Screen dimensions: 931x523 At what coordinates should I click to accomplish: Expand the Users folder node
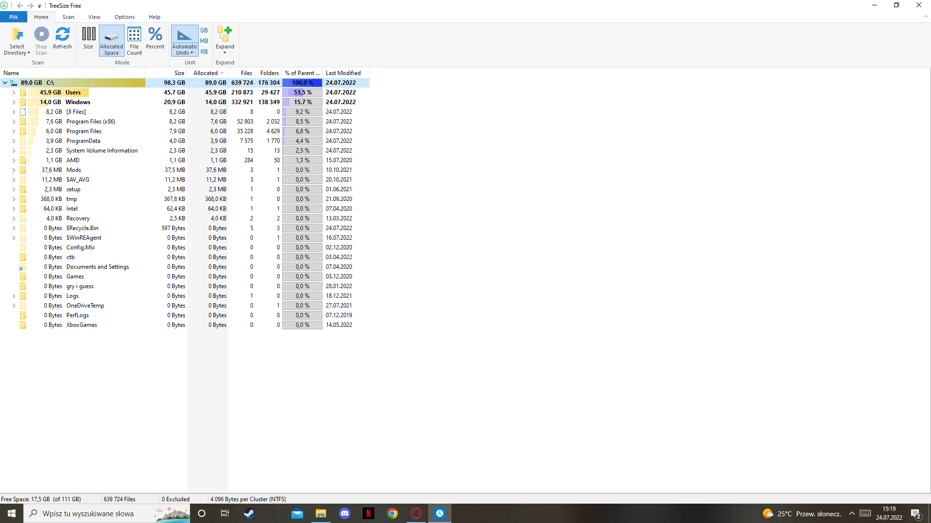click(14, 92)
